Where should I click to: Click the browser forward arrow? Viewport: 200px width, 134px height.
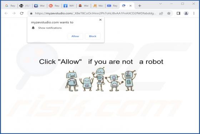(x=14, y=13)
